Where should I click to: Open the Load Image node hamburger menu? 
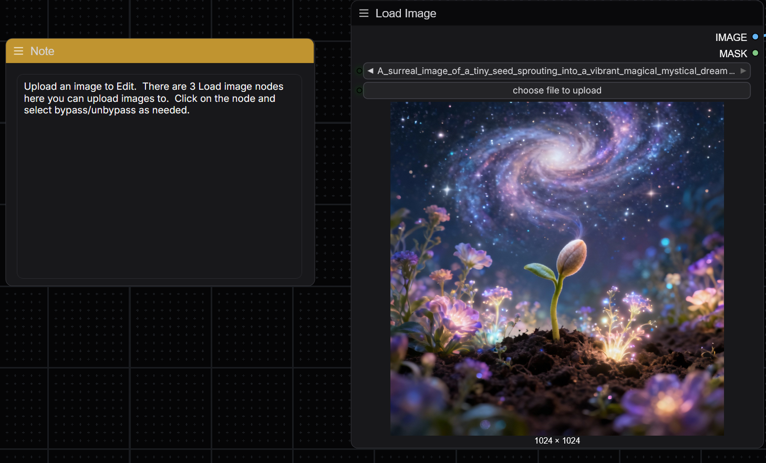tap(364, 13)
